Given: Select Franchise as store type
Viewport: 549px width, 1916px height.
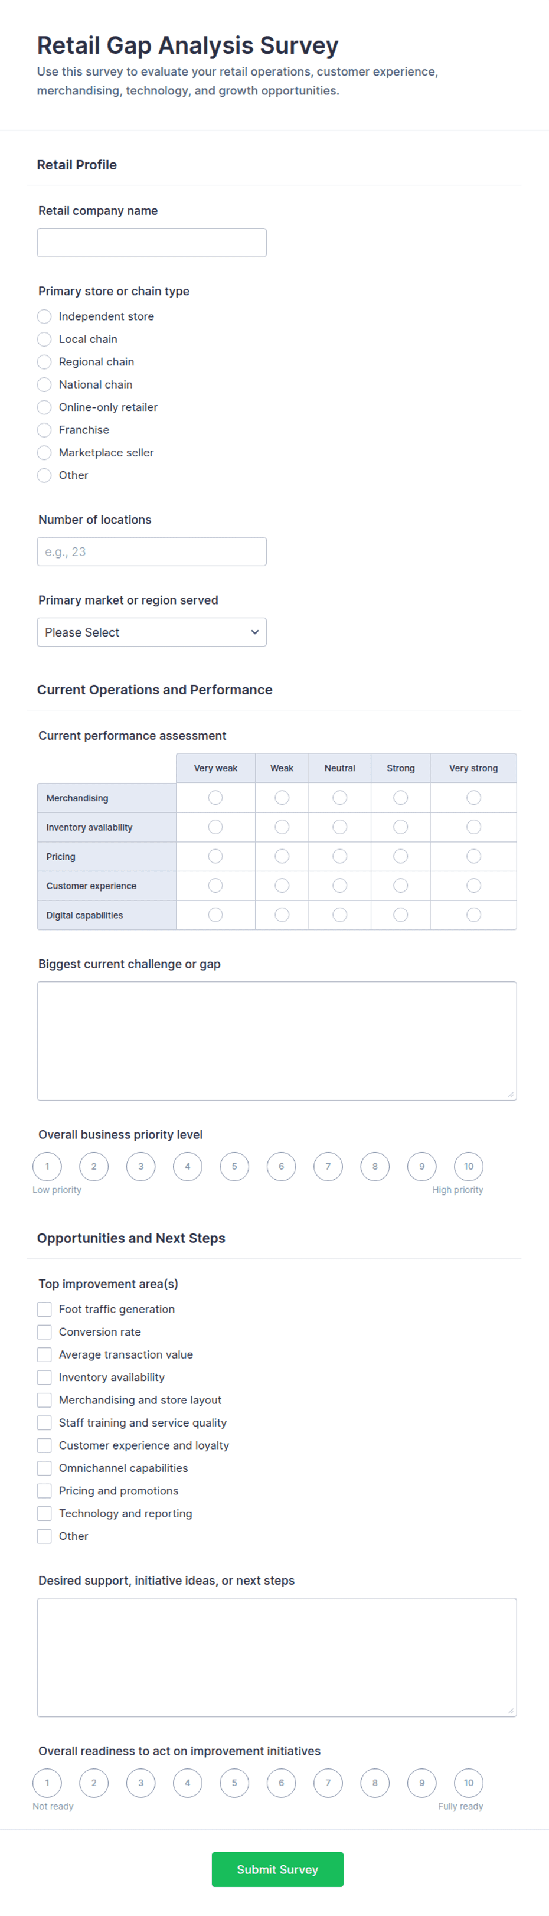Looking at the screenshot, I should (45, 430).
